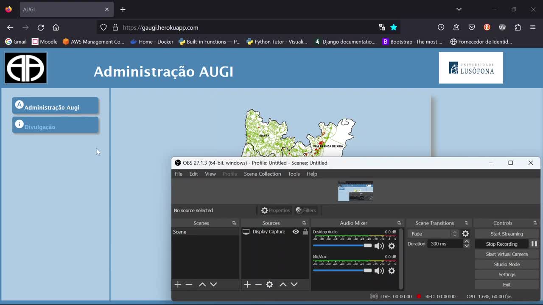Open the Scene Collection menu

tap(262, 174)
